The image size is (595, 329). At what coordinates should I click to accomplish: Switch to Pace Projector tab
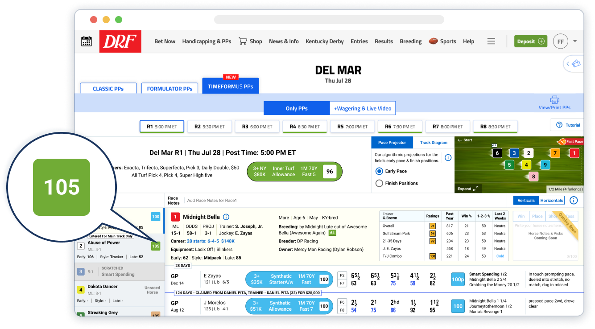point(392,143)
